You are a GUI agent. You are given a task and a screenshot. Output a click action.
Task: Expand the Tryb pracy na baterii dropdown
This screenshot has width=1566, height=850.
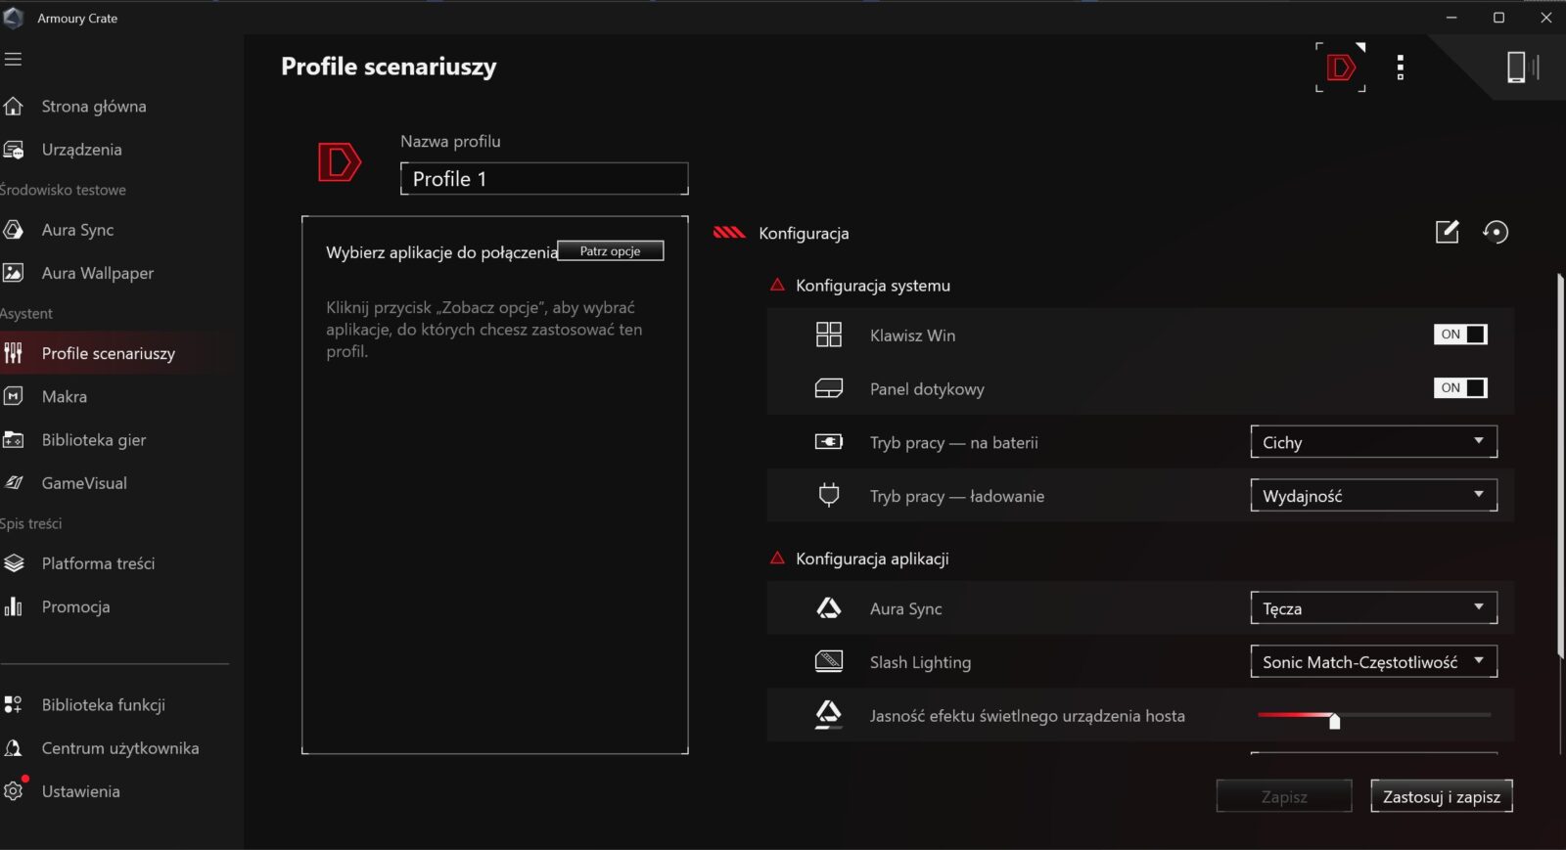pyautogui.click(x=1373, y=442)
